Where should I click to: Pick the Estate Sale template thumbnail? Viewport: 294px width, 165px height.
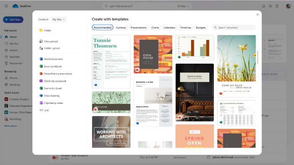194,93
